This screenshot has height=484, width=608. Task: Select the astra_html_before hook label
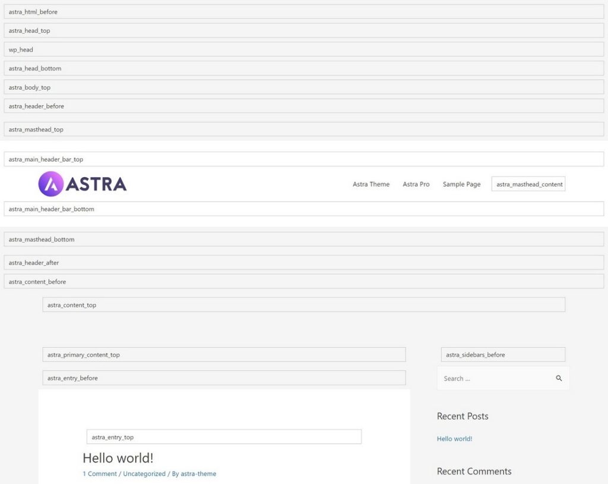click(33, 11)
